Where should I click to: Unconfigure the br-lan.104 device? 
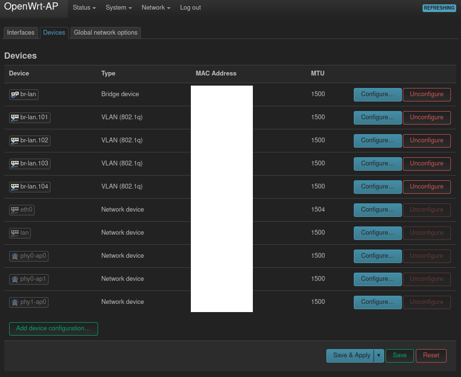coord(426,187)
